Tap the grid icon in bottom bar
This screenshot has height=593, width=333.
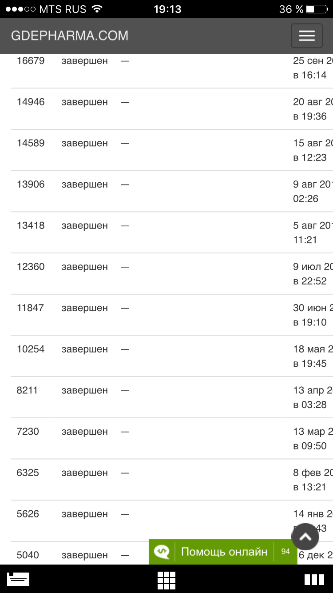[166, 580]
